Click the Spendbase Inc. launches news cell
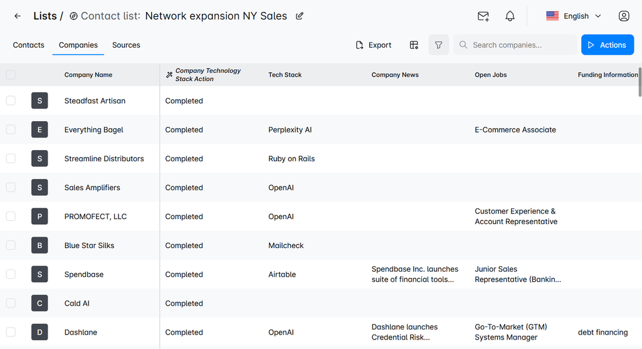The height and width of the screenshot is (349, 642). (x=415, y=274)
